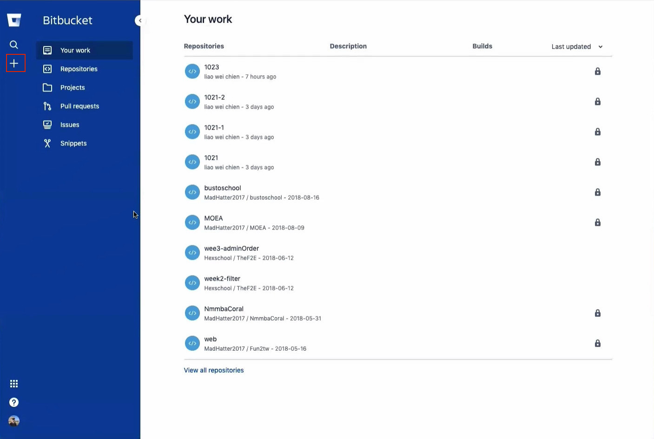Open the search magnifier icon
This screenshot has height=439, width=654.
pos(14,45)
